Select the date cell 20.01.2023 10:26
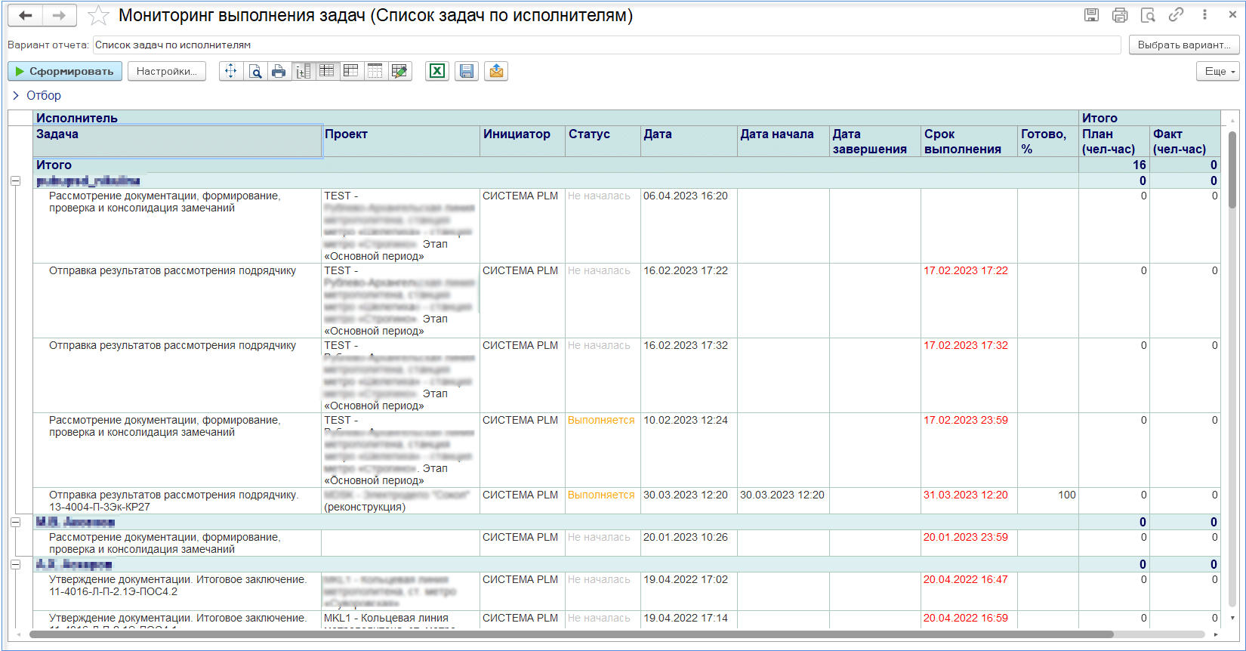Screen dimensions: 1246x651 point(689,543)
